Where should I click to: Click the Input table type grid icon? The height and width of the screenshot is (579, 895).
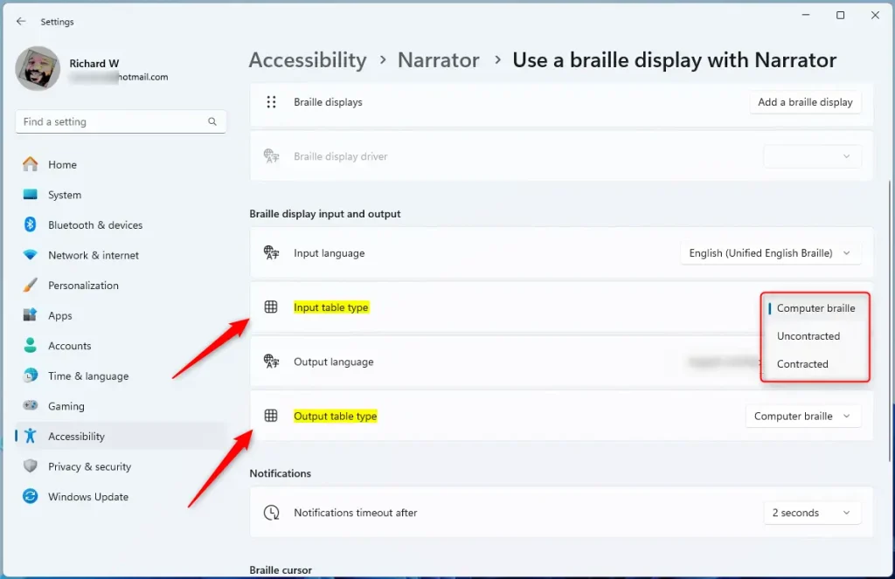(271, 307)
